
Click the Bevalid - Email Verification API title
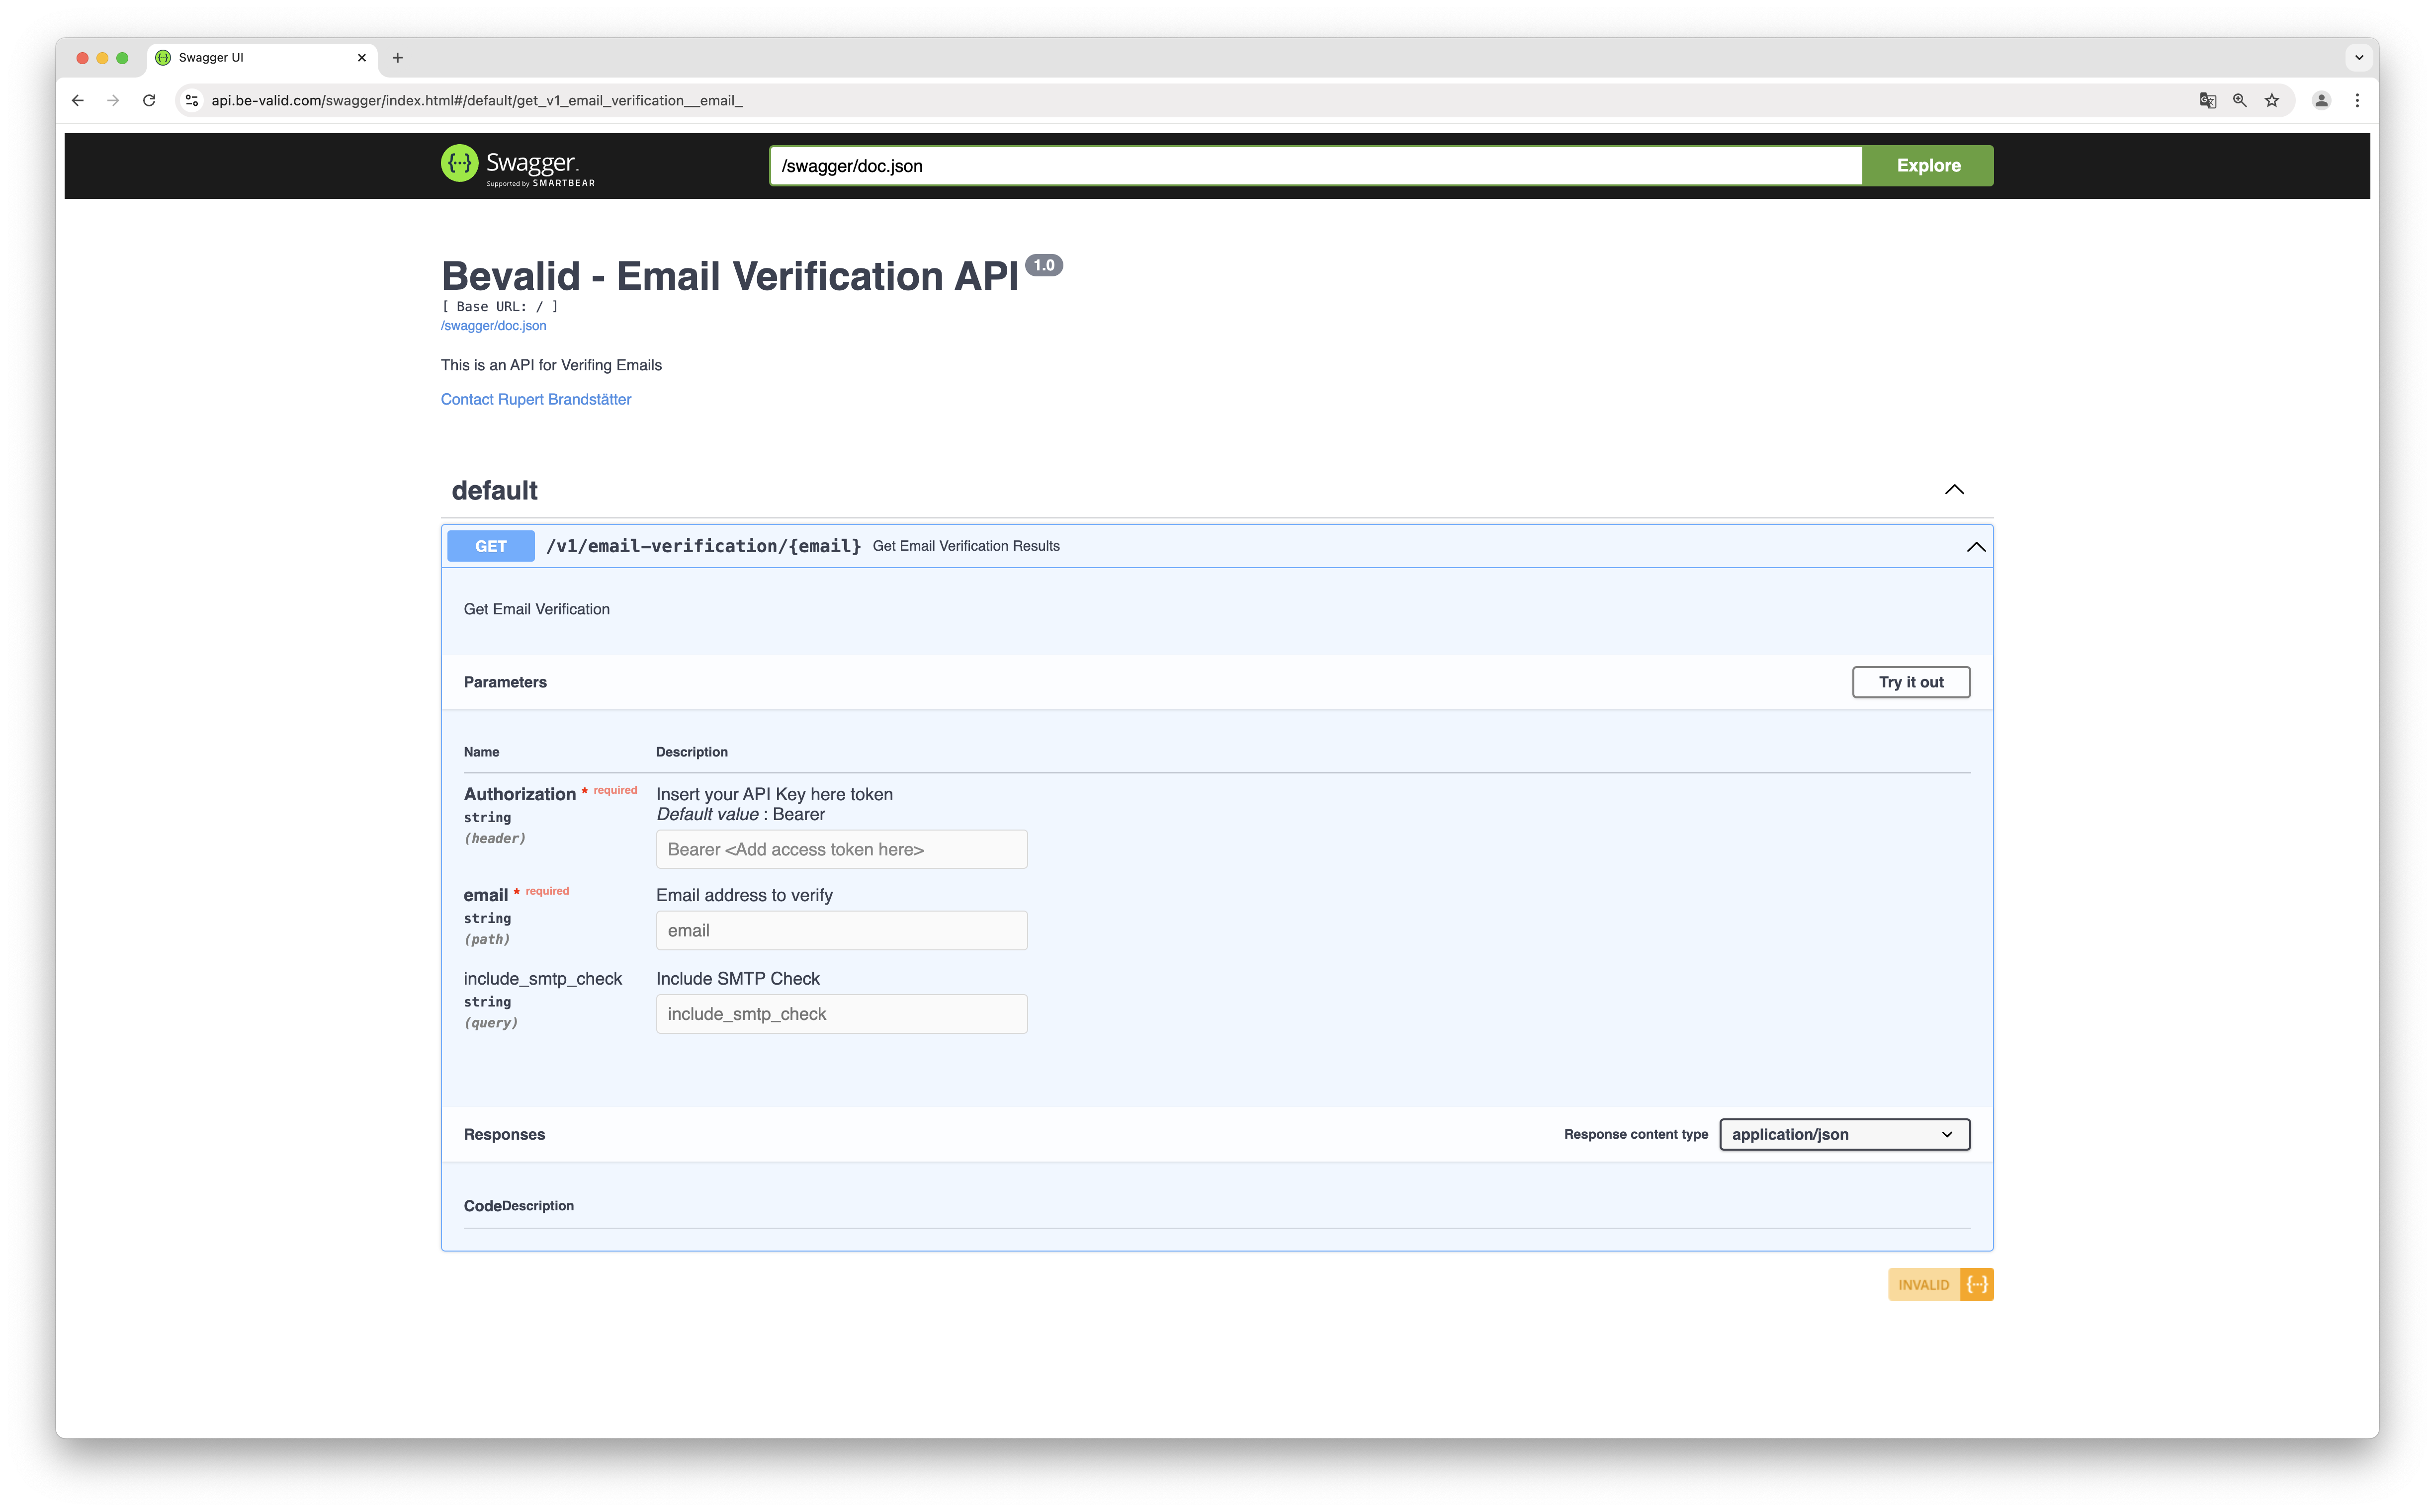(730, 276)
